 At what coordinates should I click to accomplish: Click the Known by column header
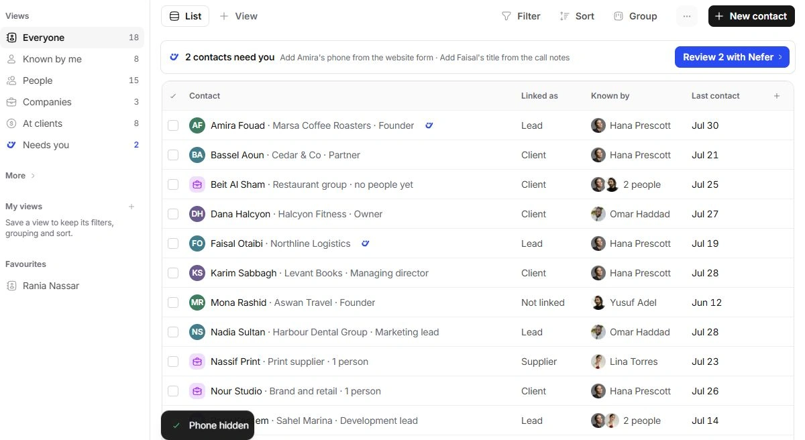610,96
